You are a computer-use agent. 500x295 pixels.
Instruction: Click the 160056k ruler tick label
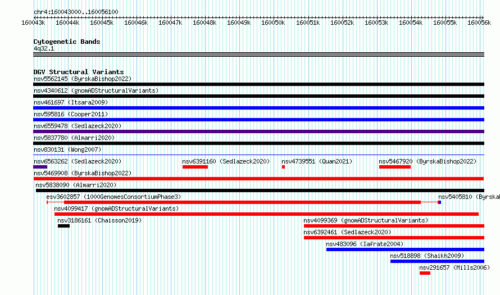pos(479,22)
